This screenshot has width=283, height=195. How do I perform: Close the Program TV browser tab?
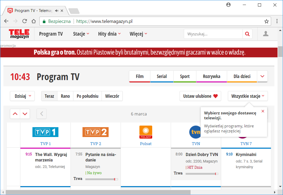[x=62, y=11]
